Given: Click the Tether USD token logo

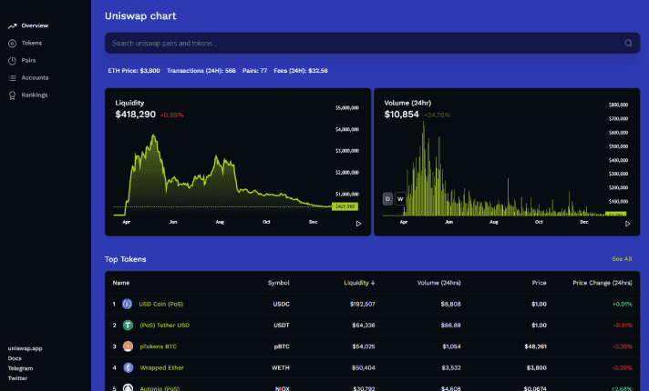Looking at the screenshot, I should [x=128, y=325].
